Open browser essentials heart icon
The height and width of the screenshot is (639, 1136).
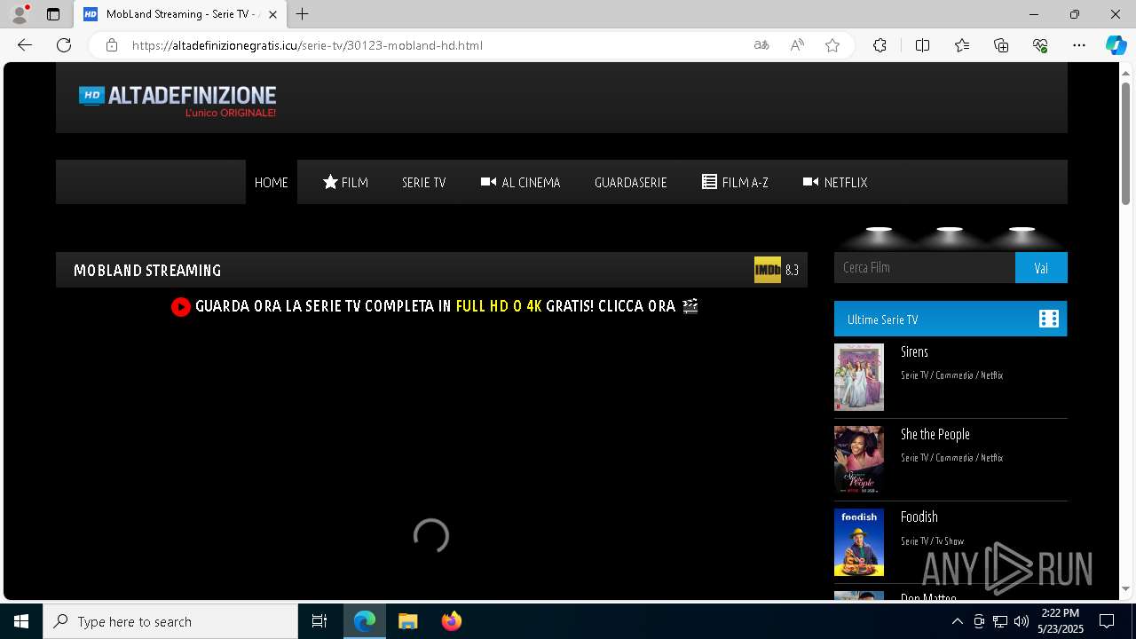1040,45
